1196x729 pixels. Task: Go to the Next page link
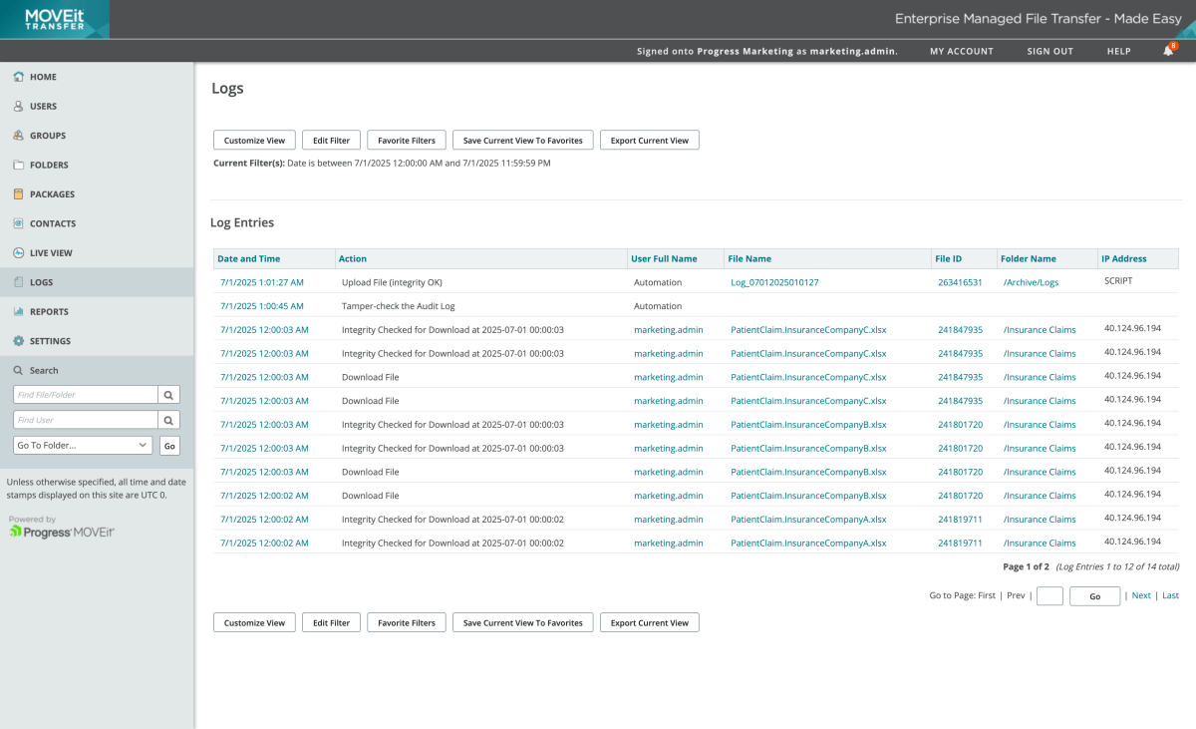[x=1141, y=595]
